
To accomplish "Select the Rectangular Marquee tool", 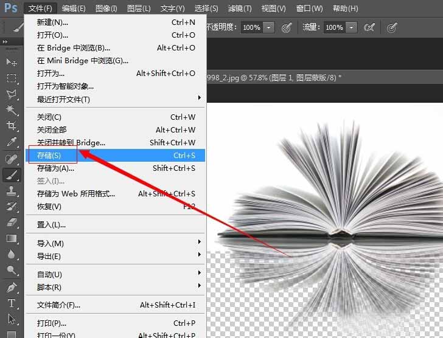I will 12,78.
